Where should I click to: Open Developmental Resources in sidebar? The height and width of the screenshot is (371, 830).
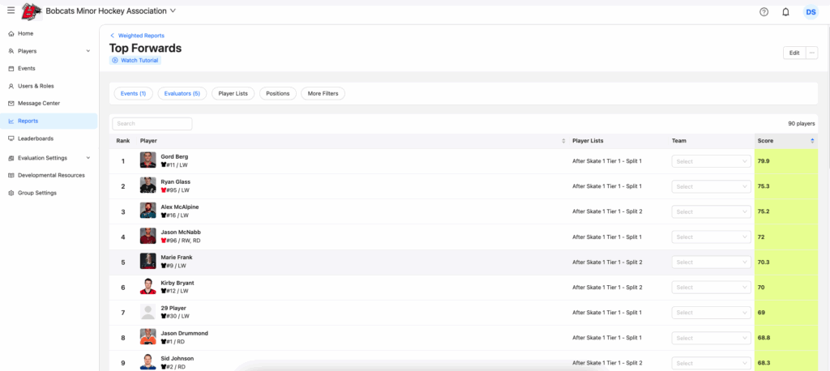point(51,175)
